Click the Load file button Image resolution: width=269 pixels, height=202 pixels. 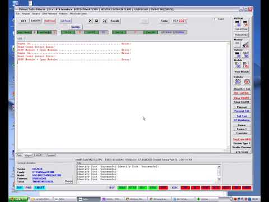coord(36,21)
